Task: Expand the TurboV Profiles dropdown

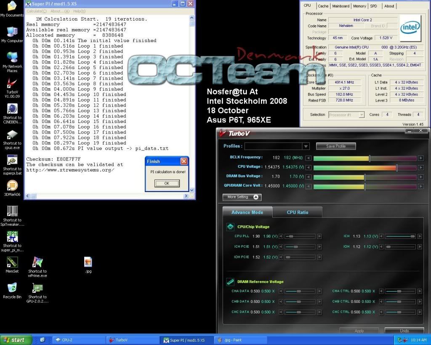Action: click(306, 146)
